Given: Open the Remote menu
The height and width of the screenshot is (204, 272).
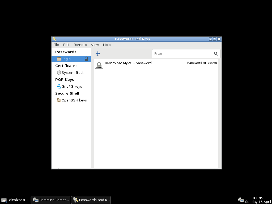Looking at the screenshot, I should (80, 45).
